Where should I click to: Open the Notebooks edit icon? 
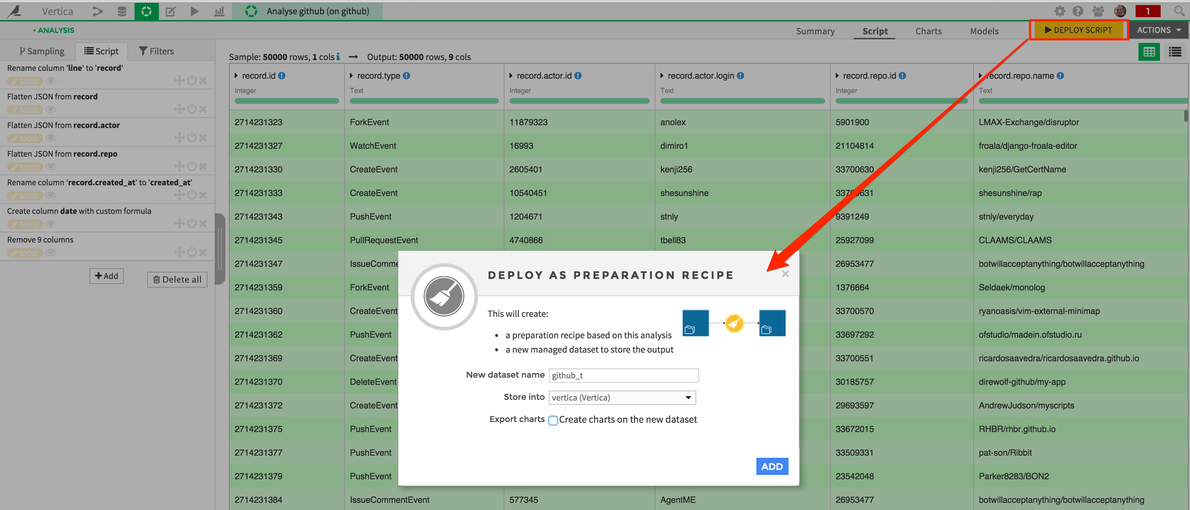170,11
